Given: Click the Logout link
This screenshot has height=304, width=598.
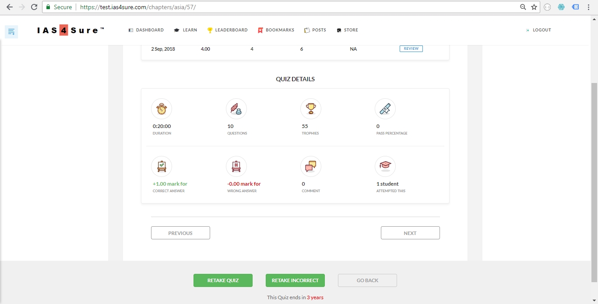Looking at the screenshot, I should tap(538, 30).
